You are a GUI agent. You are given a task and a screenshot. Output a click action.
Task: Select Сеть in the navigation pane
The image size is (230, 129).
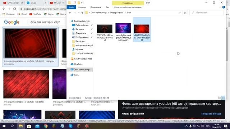pos(76,75)
